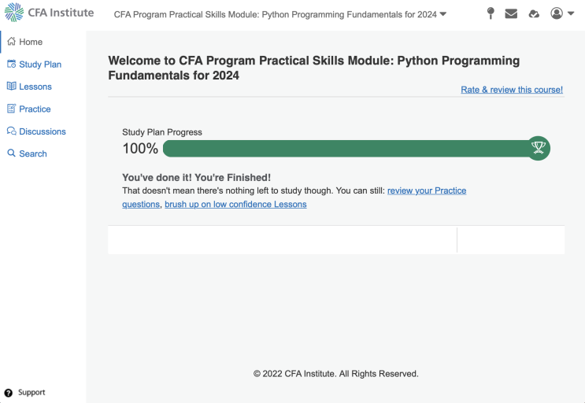Click the Discussions chat bubbles icon
Screen dimensions: 585x403
coord(11,131)
